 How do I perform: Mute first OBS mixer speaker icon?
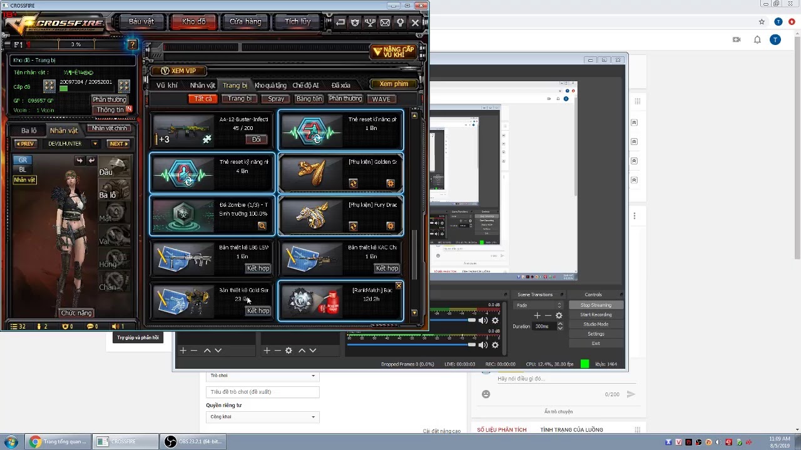482,321
